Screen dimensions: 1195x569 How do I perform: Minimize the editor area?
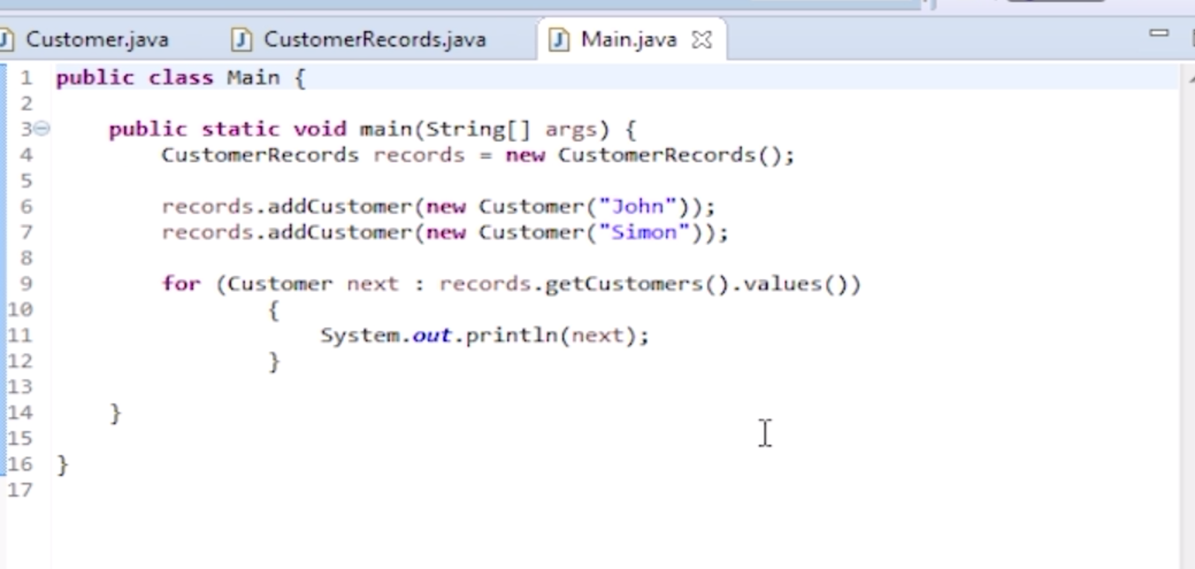(x=1158, y=33)
